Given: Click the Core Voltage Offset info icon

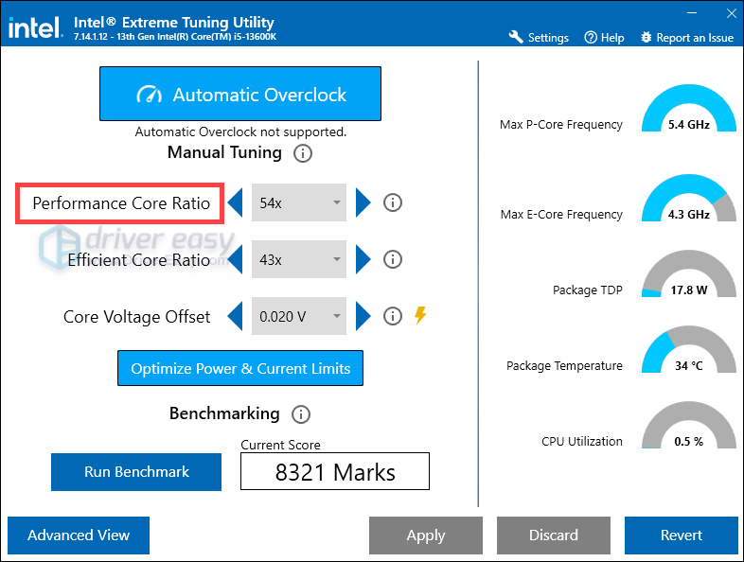Looking at the screenshot, I should (393, 316).
